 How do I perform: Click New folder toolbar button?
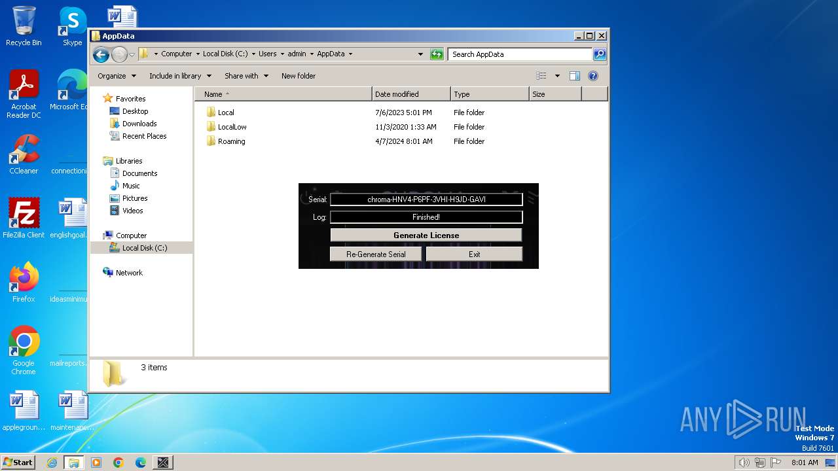(x=299, y=76)
